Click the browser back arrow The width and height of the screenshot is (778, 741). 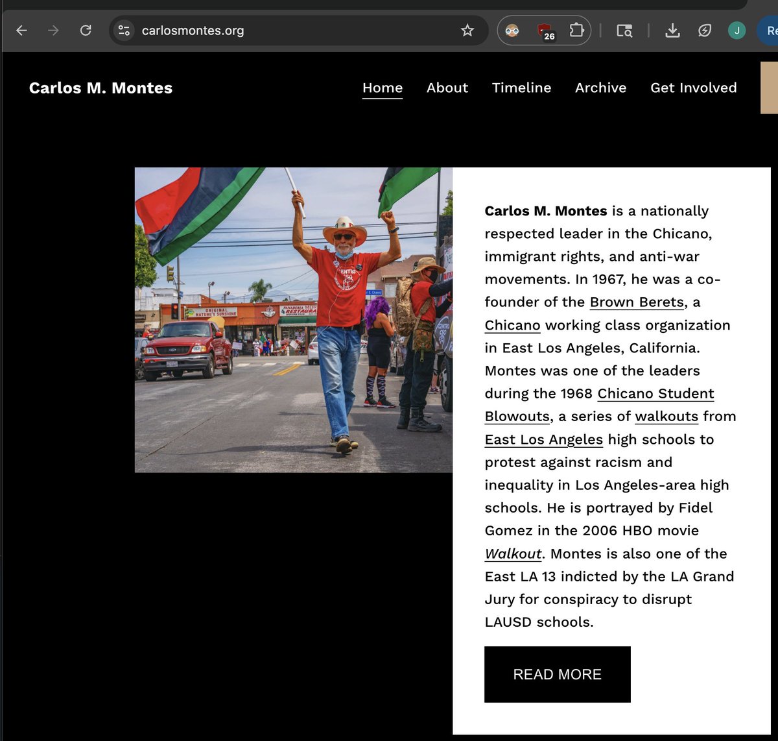[x=21, y=30]
